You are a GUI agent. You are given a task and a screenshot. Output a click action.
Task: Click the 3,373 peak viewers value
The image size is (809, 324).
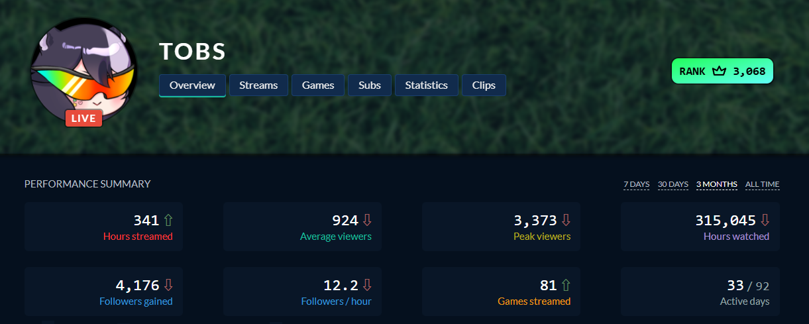(535, 221)
